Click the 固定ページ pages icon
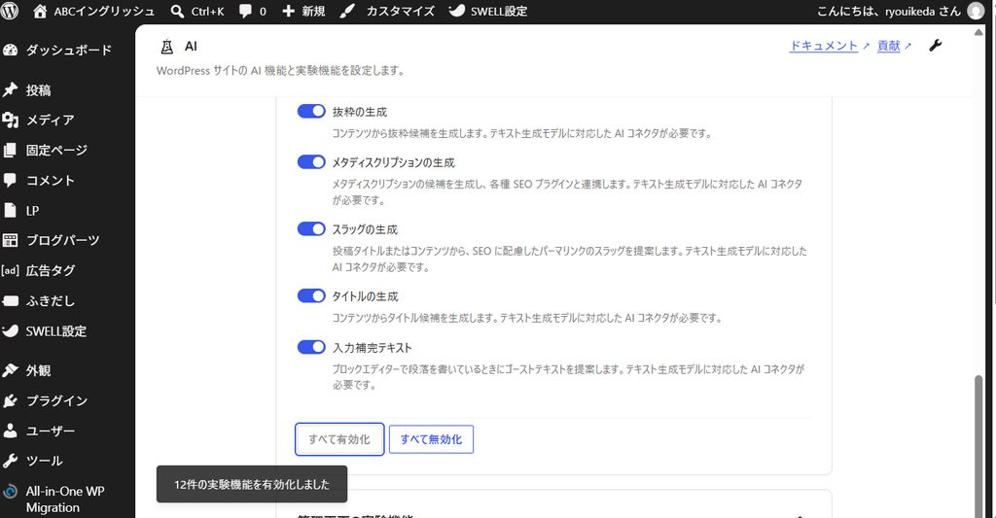The image size is (996, 518). tap(10, 150)
